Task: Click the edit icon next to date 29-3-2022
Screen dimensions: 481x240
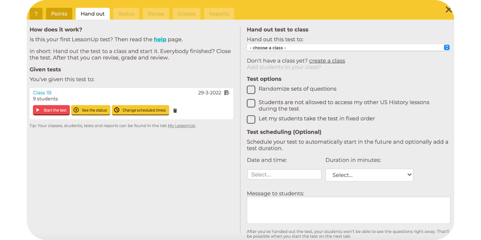Action: tap(227, 93)
